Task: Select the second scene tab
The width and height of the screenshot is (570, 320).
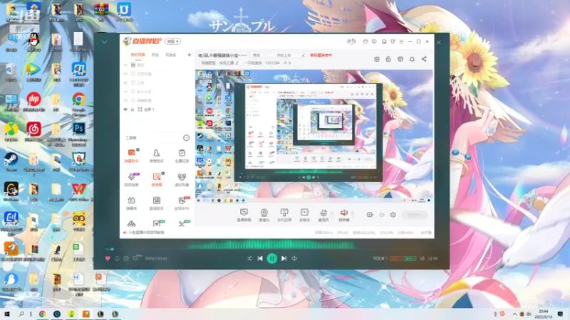Action: [155, 55]
